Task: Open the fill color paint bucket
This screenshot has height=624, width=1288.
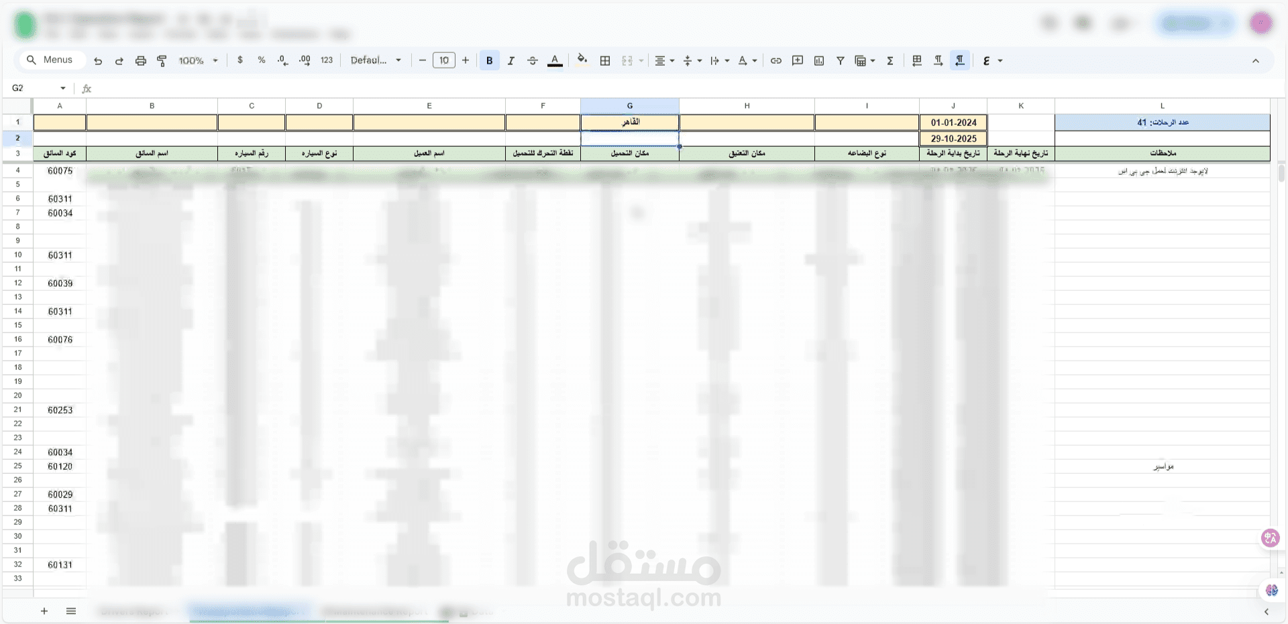Action: tap(582, 60)
